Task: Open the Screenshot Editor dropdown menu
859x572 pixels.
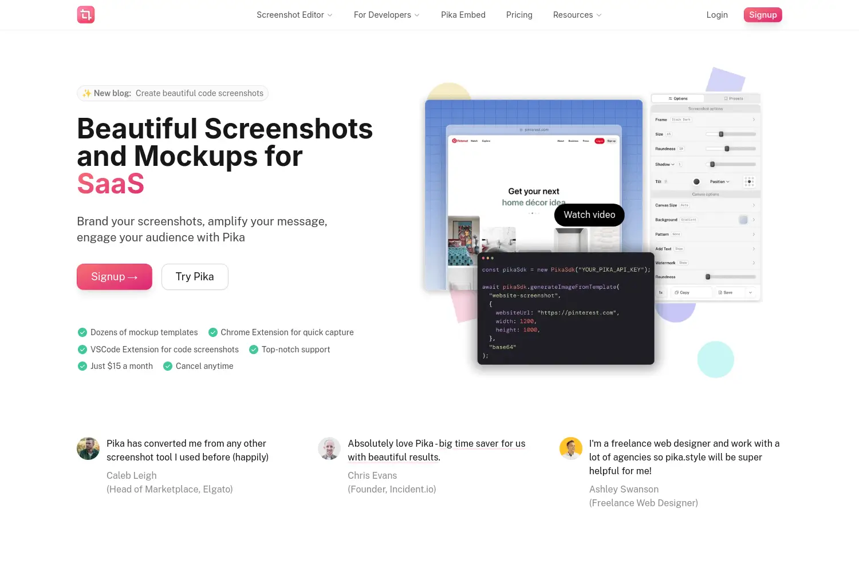Action: coord(294,15)
